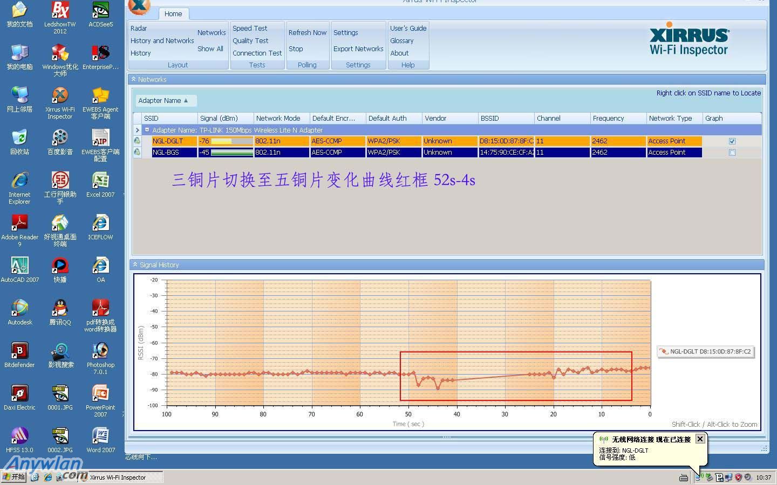
Task: Click the system tray clock showing 10:37
Action: pyautogui.click(x=764, y=477)
